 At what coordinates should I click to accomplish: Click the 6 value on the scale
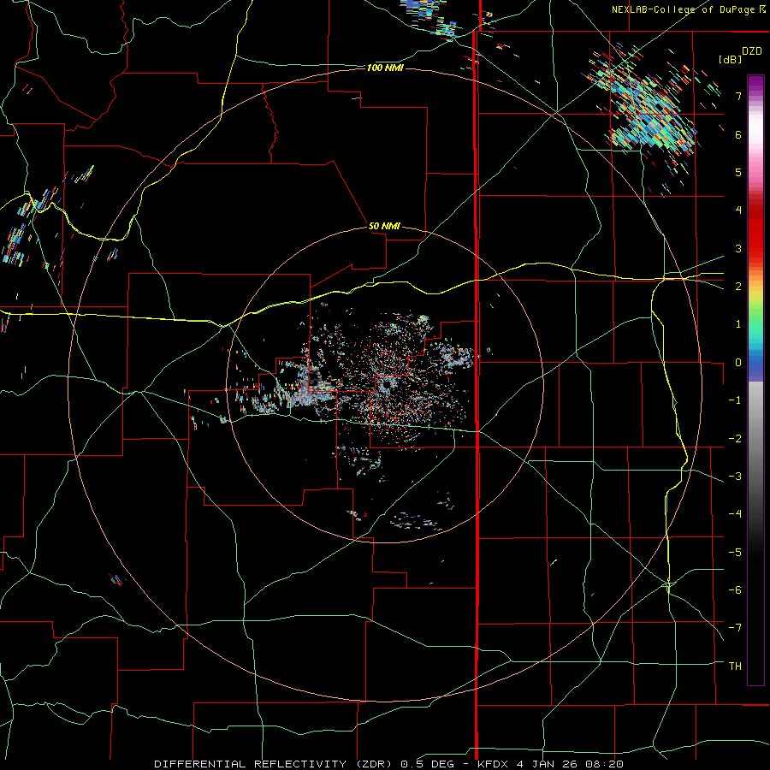pos(738,134)
